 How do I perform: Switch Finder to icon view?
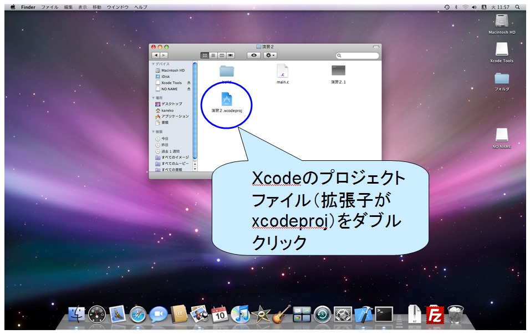[x=205, y=55]
